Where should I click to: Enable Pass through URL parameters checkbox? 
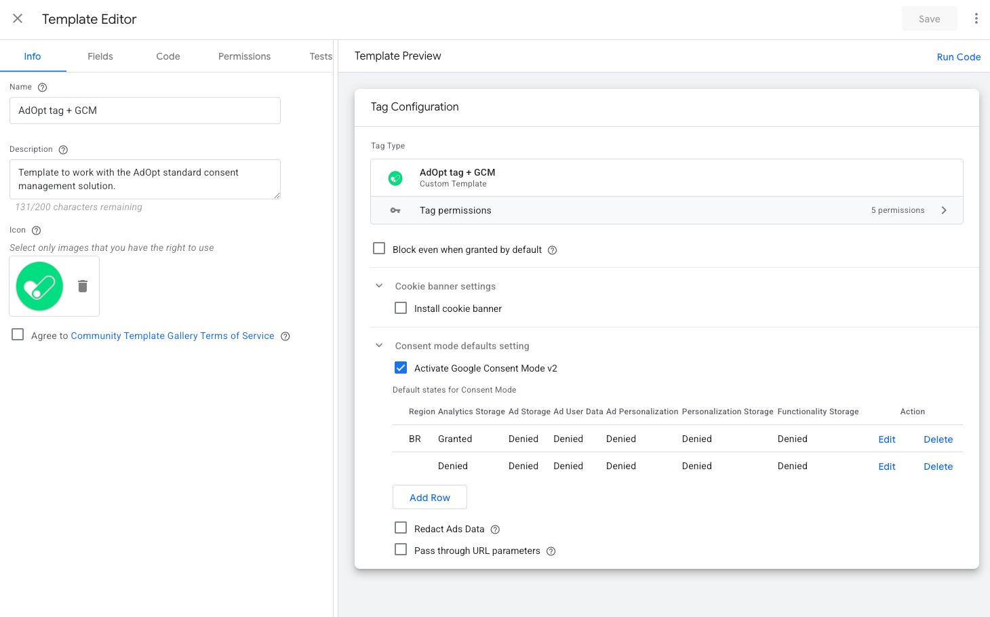tap(401, 549)
